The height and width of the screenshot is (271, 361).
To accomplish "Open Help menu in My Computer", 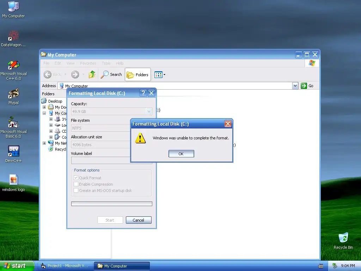I will point(120,63).
